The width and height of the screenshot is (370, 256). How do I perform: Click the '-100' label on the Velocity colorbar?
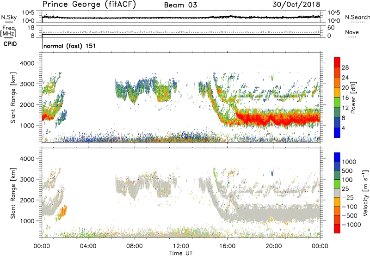(x=350, y=207)
